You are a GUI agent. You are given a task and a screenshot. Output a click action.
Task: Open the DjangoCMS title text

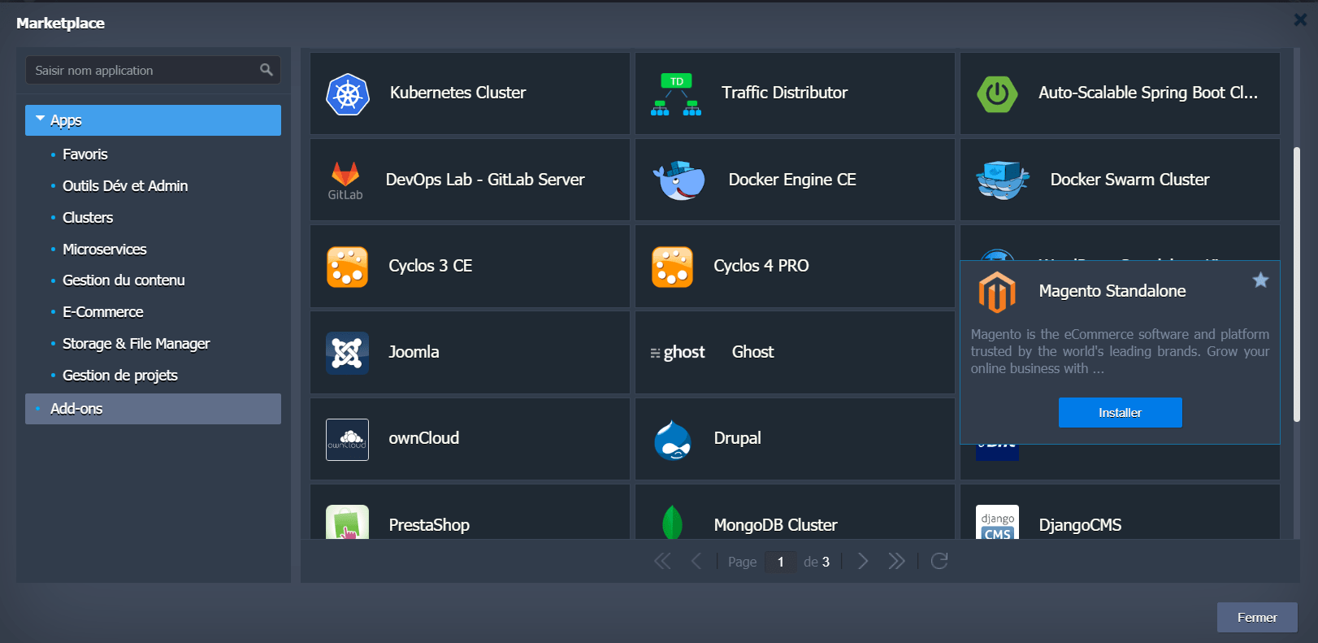1080,525
